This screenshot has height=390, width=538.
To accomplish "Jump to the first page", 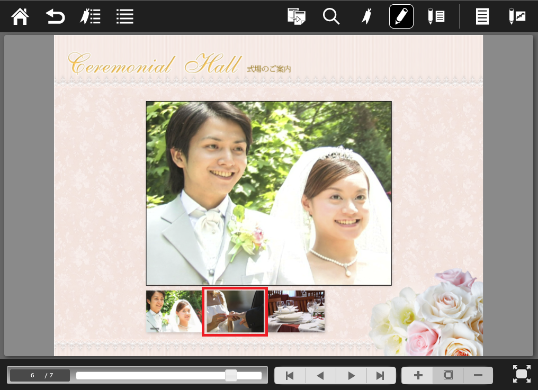I will [290, 376].
